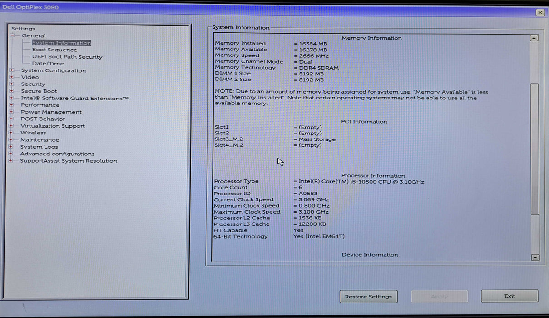The height and width of the screenshot is (318, 549).
Task: Click the scroll down arrow
Action: [535, 258]
